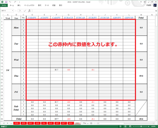Open Excel Help question mark
Viewport: 158px width, 128px height.
[141, 2]
